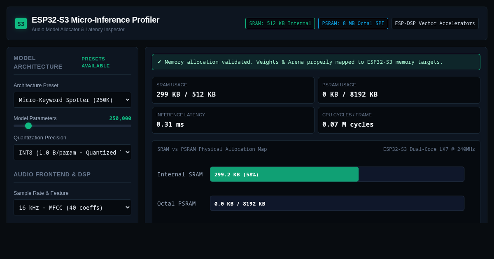Click the Presets Available label
This screenshot has width=494, height=259.
click(x=96, y=62)
